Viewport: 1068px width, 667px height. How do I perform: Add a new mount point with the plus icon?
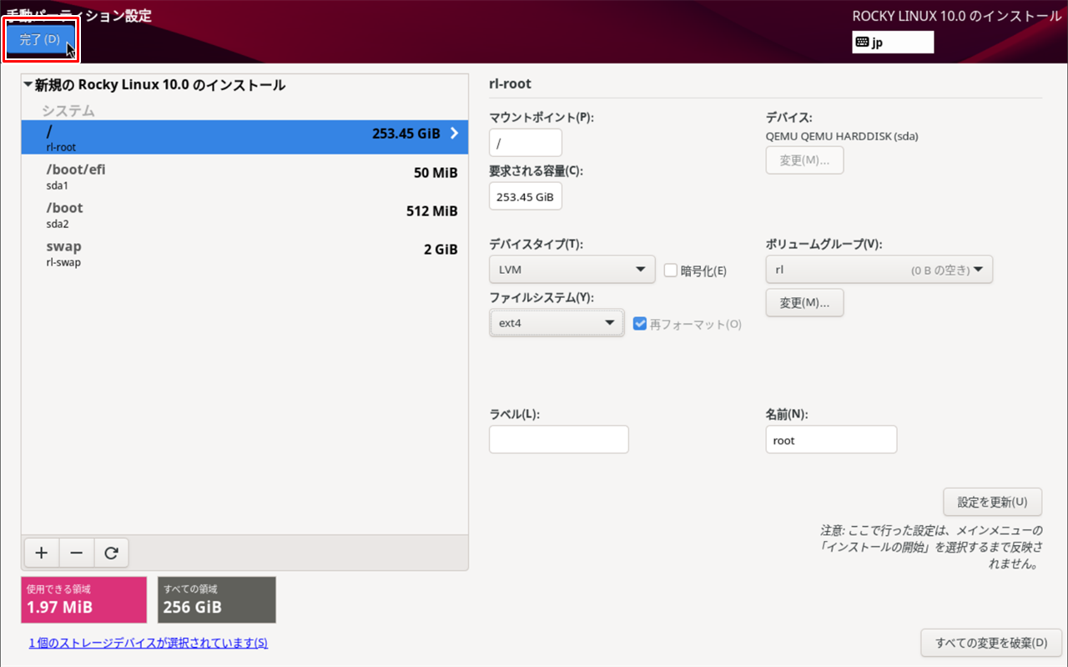point(41,553)
